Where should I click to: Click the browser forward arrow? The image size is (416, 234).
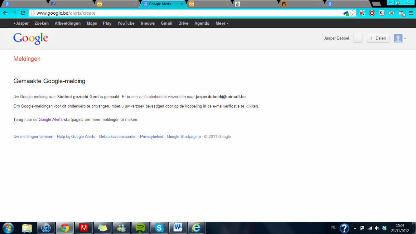pos(14,13)
